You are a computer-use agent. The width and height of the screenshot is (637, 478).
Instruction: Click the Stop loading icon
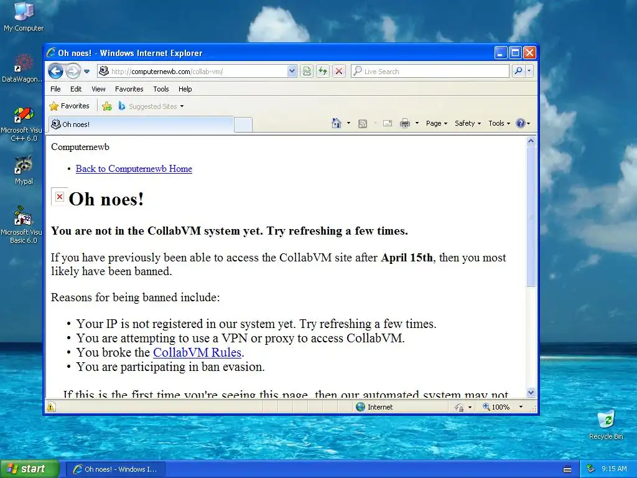pyautogui.click(x=339, y=71)
